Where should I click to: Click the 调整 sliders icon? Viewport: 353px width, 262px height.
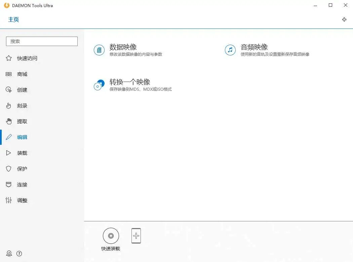click(x=8, y=200)
